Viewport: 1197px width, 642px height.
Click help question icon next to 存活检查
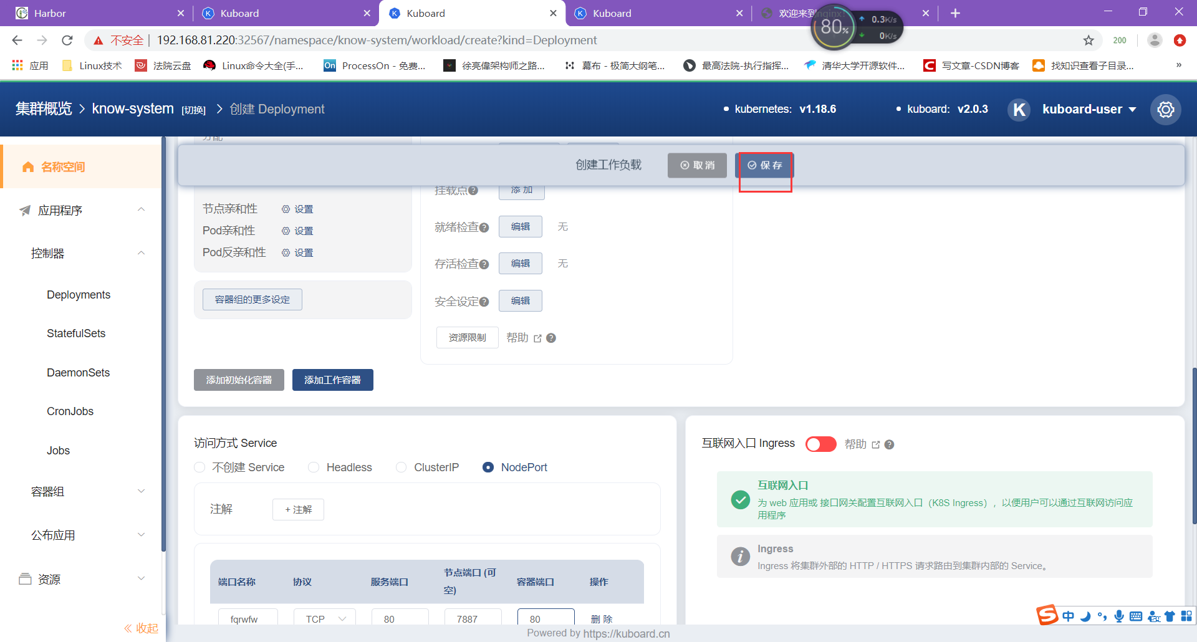pyautogui.click(x=484, y=264)
